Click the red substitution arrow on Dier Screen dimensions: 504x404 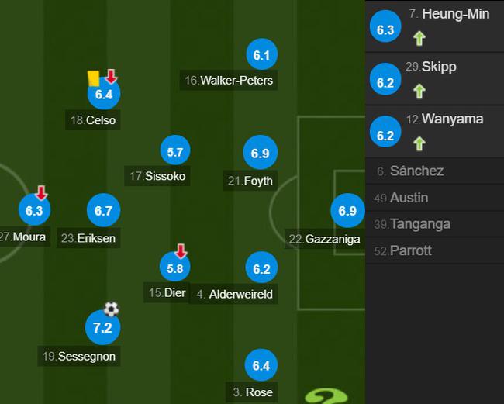point(181,251)
